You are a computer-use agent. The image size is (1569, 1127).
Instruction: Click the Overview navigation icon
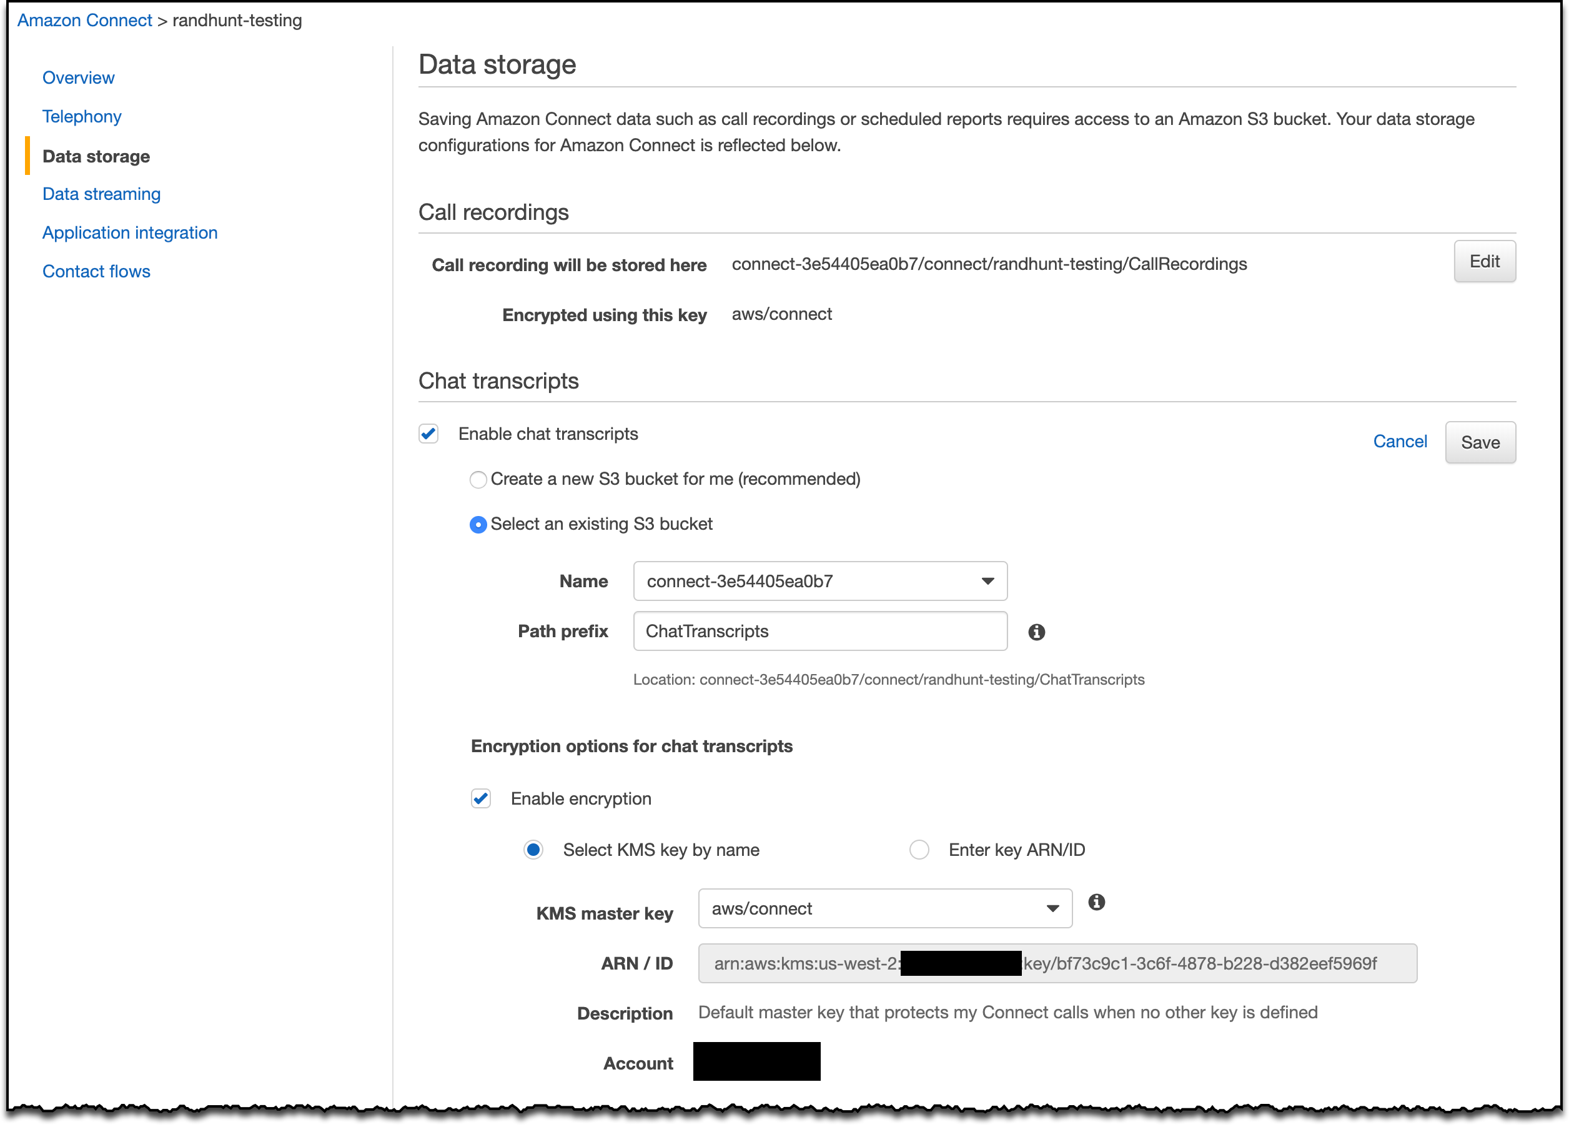coord(78,78)
